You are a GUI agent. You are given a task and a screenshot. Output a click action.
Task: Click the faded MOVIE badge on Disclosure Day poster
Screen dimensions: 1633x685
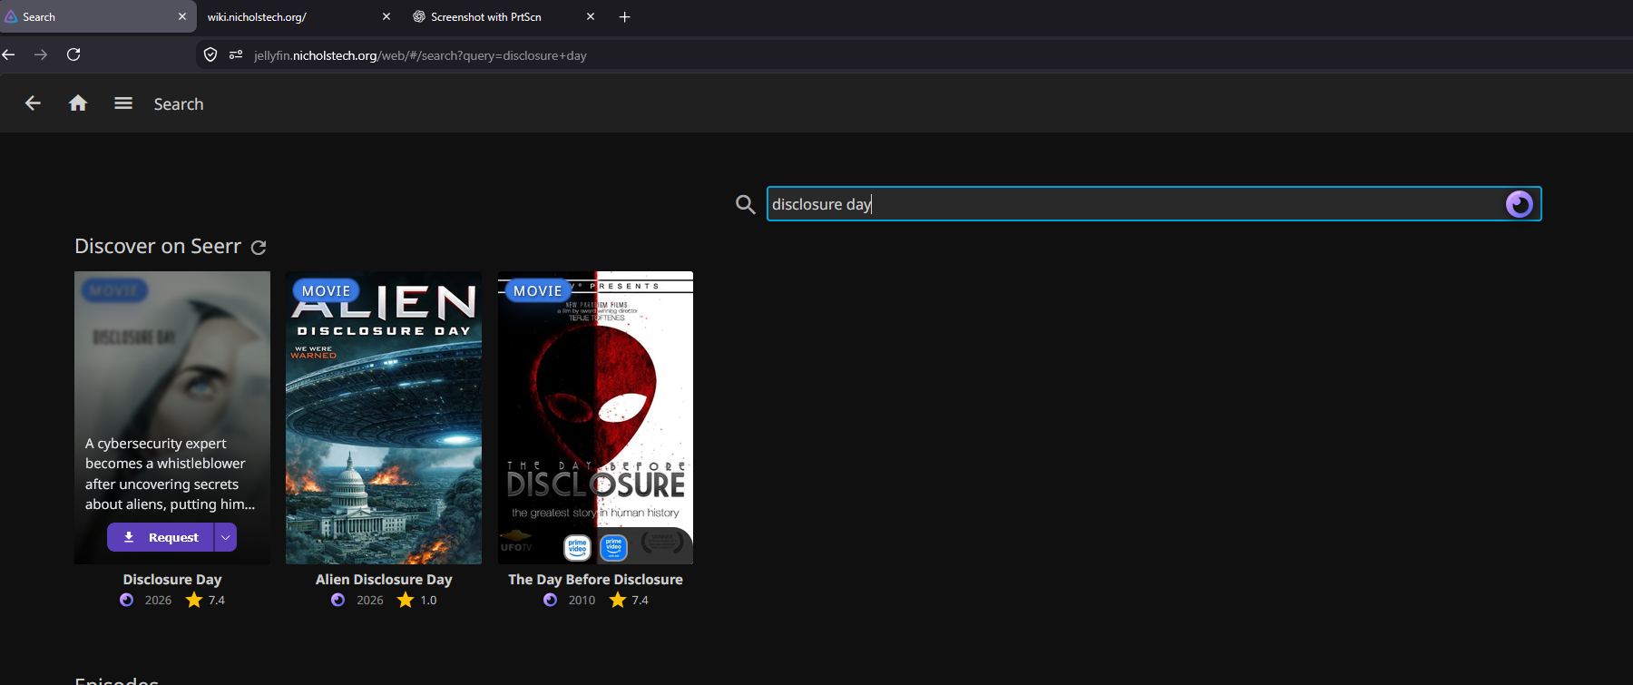pyautogui.click(x=114, y=290)
